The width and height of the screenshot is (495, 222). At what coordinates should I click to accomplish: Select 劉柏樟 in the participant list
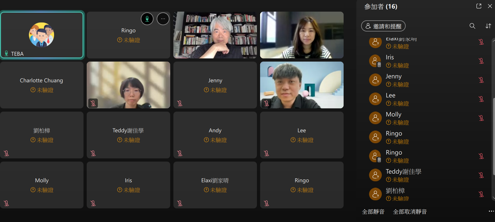click(x=427, y=194)
